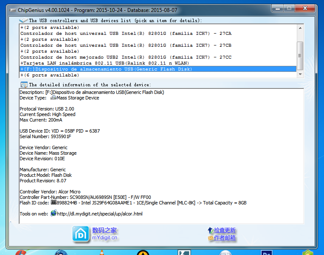324x255 pixels.
Task: Click the Controller Part-Number SC908SN/AU6989SN line
Action: 85,197
